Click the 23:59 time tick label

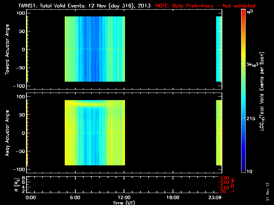coord(215,197)
